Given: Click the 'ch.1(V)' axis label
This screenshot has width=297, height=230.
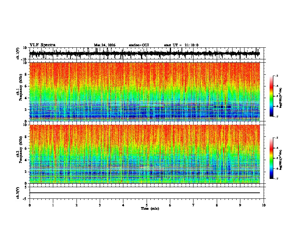Looking at the screenshot, I should coord(18,53).
